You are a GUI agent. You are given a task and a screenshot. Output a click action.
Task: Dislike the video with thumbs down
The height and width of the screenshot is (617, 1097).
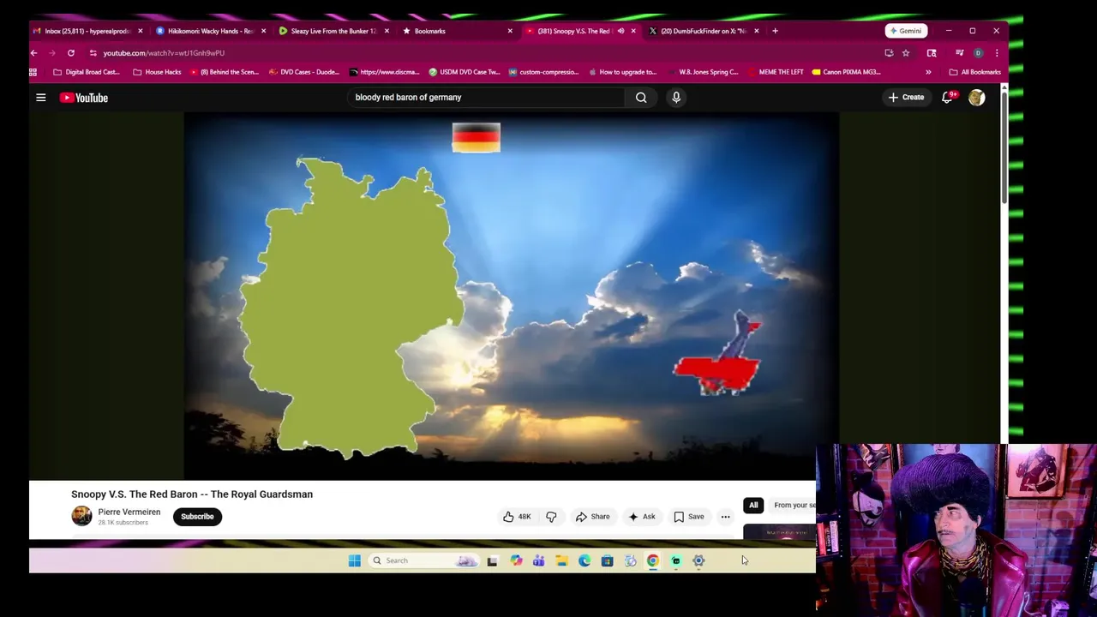551,517
